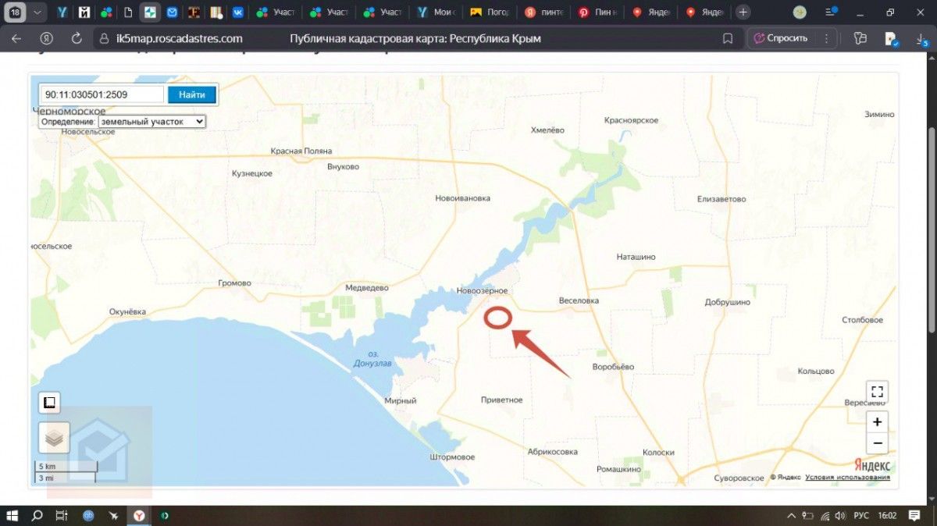The height and width of the screenshot is (526, 937).
Task: Open the map layers switcher
Action: [x=54, y=438]
